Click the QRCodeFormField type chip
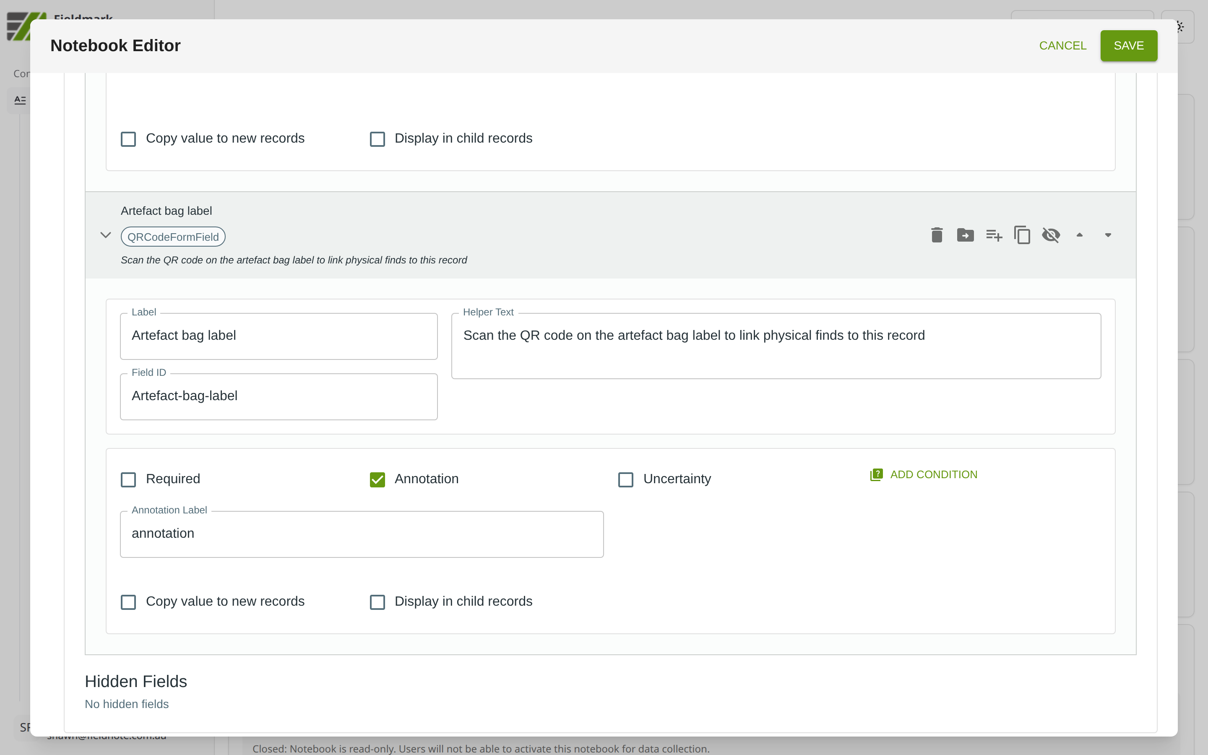Viewport: 1208px width, 755px height. (x=173, y=237)
